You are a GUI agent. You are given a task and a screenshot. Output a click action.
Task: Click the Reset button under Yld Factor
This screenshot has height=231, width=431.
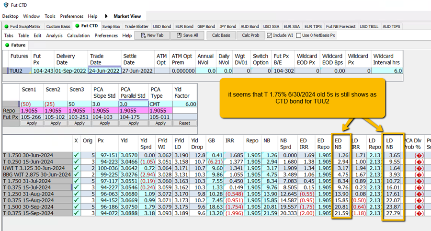(184, 123)
